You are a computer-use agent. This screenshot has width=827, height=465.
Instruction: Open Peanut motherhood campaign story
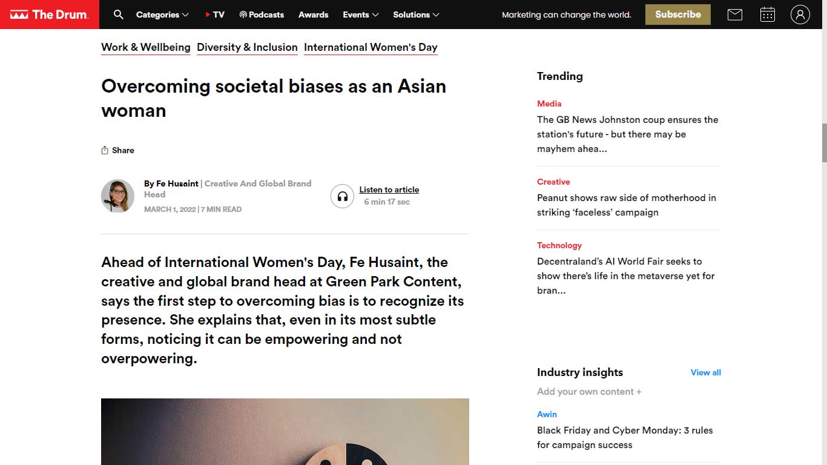tap(627, 205)
